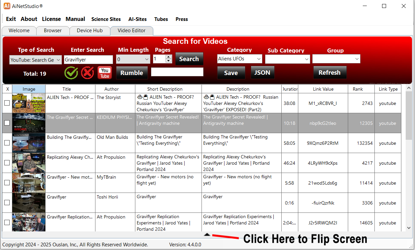Tick the checkbox for Old Man Builds video
Viewport: 415px width, 250px height.
pos(7,143)
